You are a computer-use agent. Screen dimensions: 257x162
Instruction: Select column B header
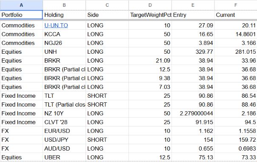(64, 5)
